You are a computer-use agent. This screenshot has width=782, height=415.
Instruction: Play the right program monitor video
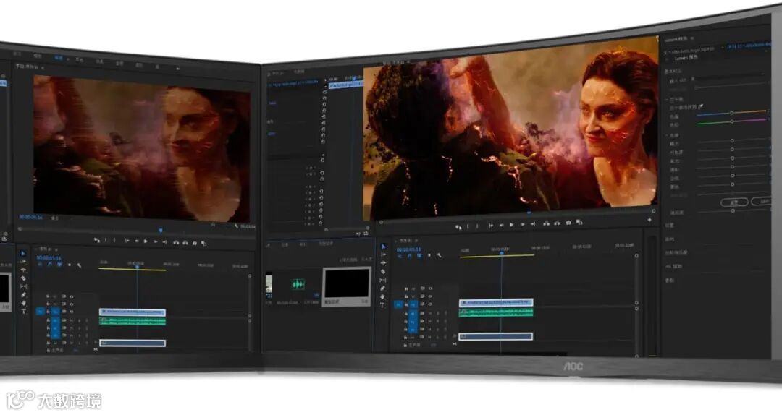click(x=511, y=225)
